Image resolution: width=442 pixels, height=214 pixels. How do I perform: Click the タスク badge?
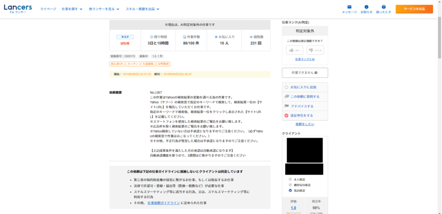125,37
